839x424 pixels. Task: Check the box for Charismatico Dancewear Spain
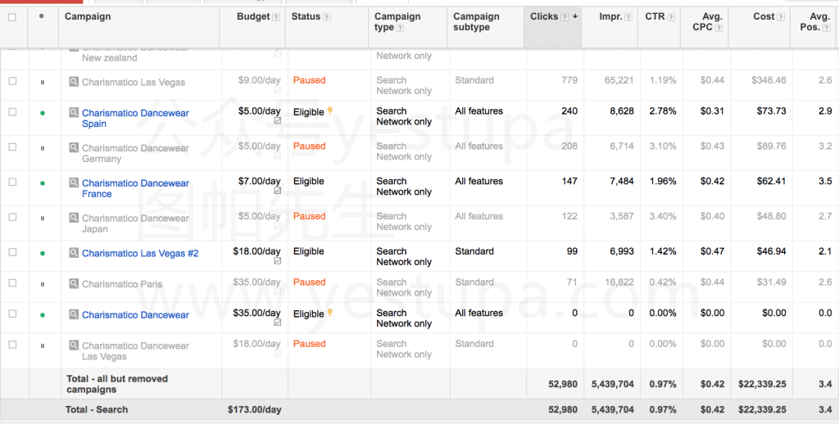[12, 112]
